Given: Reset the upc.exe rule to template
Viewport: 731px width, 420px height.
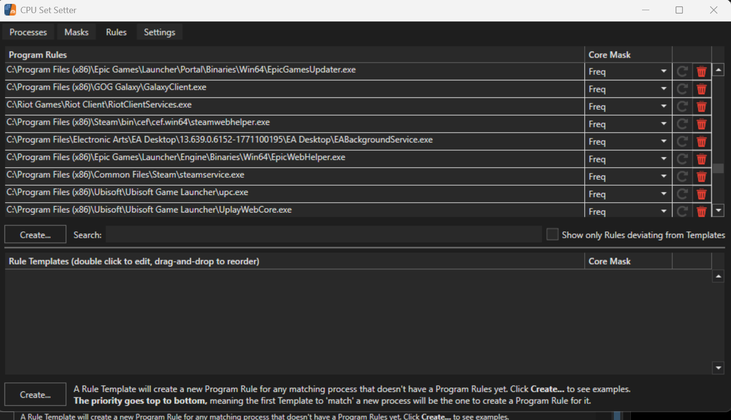Looking at the screenshot, I should pyautogui.click(x=682, y=194).
